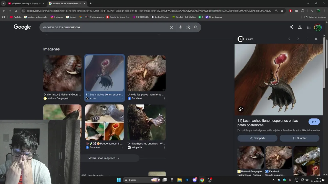Image resolution: width=328 pixels, height=184 pixels.
Task: Click the 'Ir' button
Action: click(x=314, y=122)
